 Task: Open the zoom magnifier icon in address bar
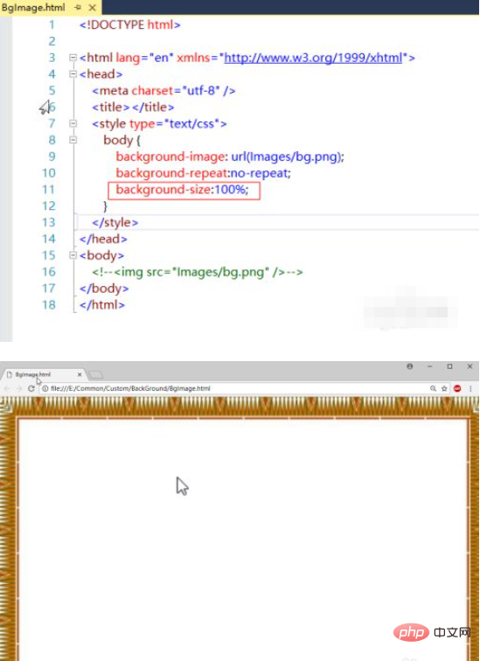pyautogui.click(x=433, y=389)
